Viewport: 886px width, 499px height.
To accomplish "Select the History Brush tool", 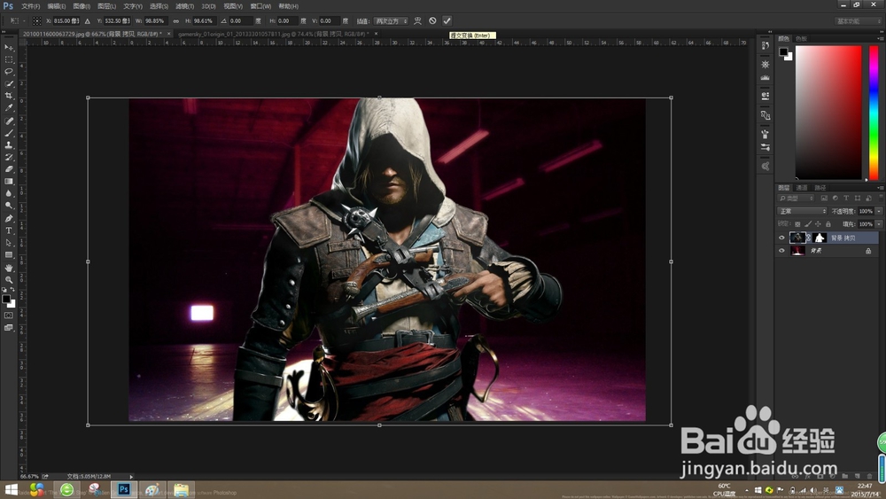I will click(x=9, y=157).
